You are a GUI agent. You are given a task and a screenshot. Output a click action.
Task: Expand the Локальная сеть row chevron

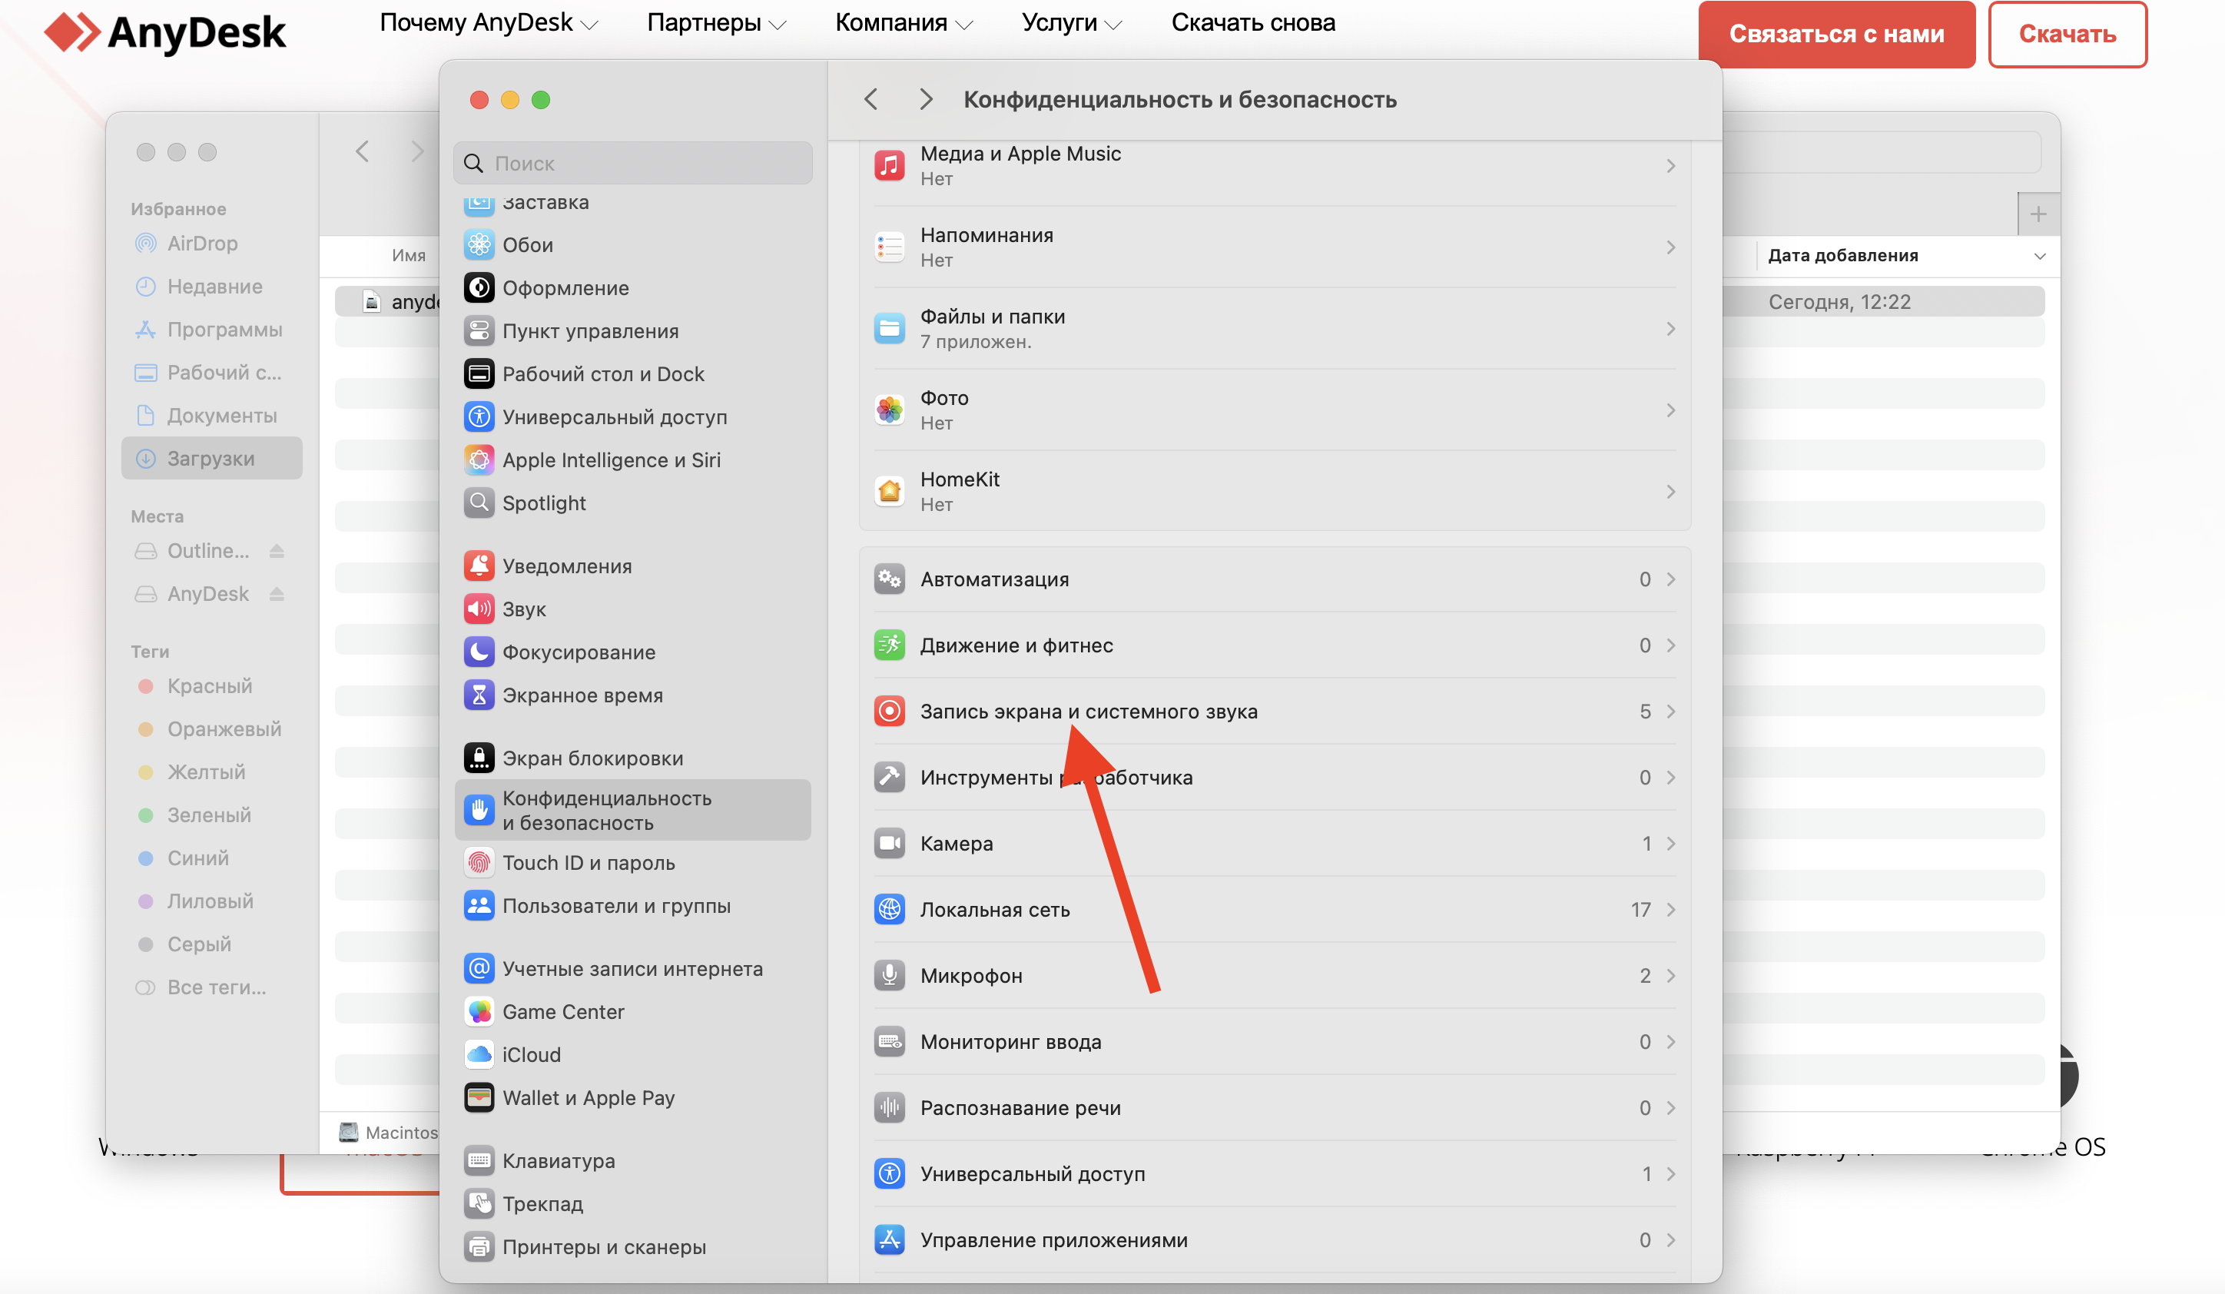point(1670,910)
